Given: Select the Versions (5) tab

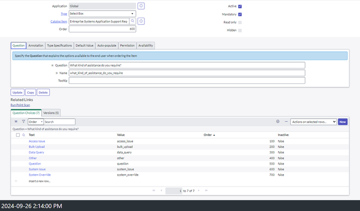Looking at the screenshot, I should [51, 113].
